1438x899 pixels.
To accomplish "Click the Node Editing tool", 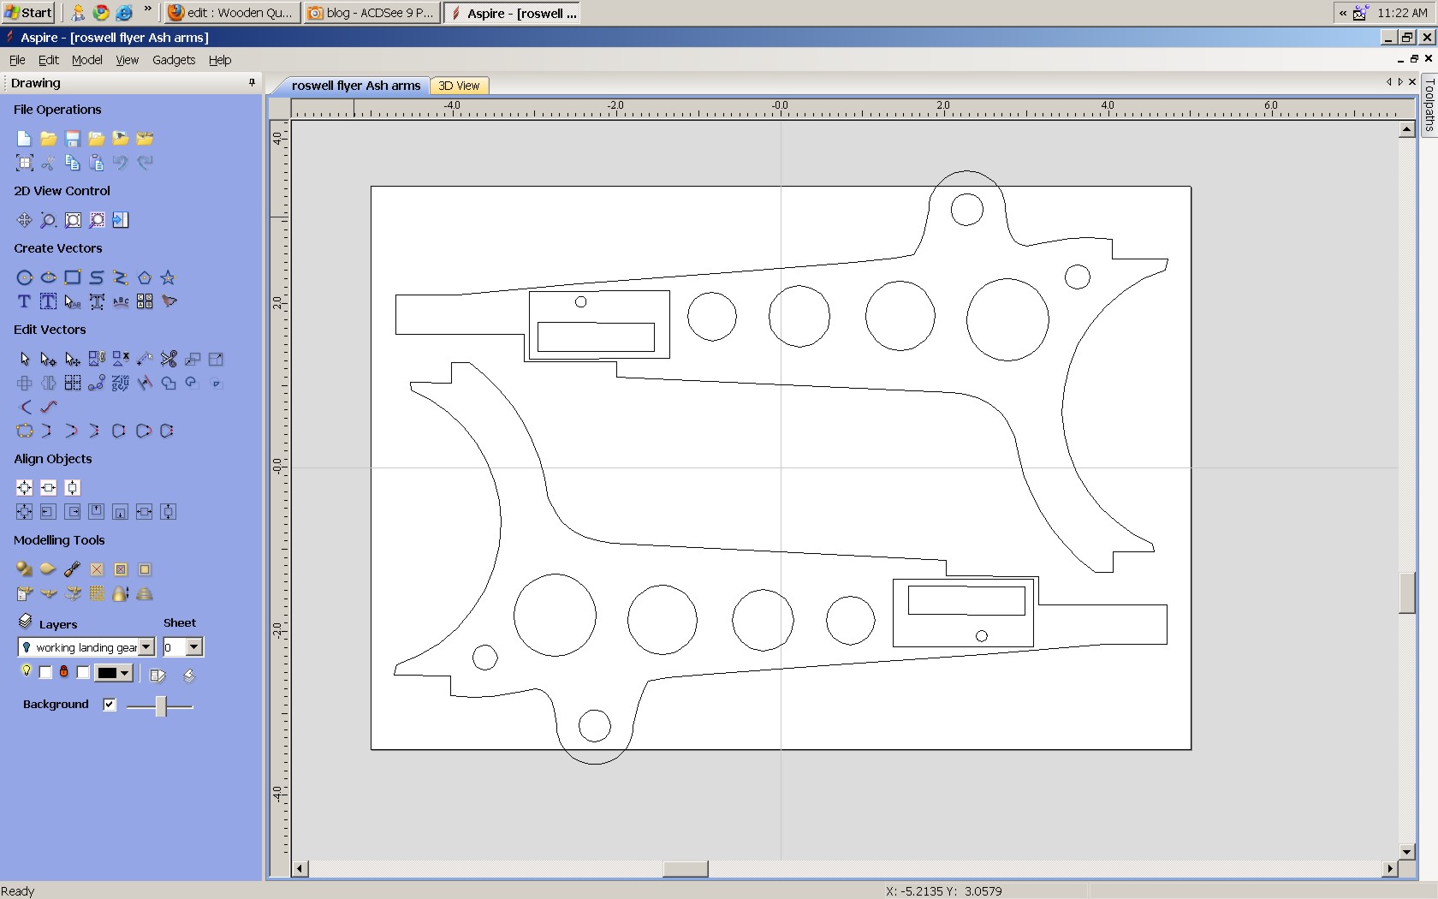I will (49, 359).
